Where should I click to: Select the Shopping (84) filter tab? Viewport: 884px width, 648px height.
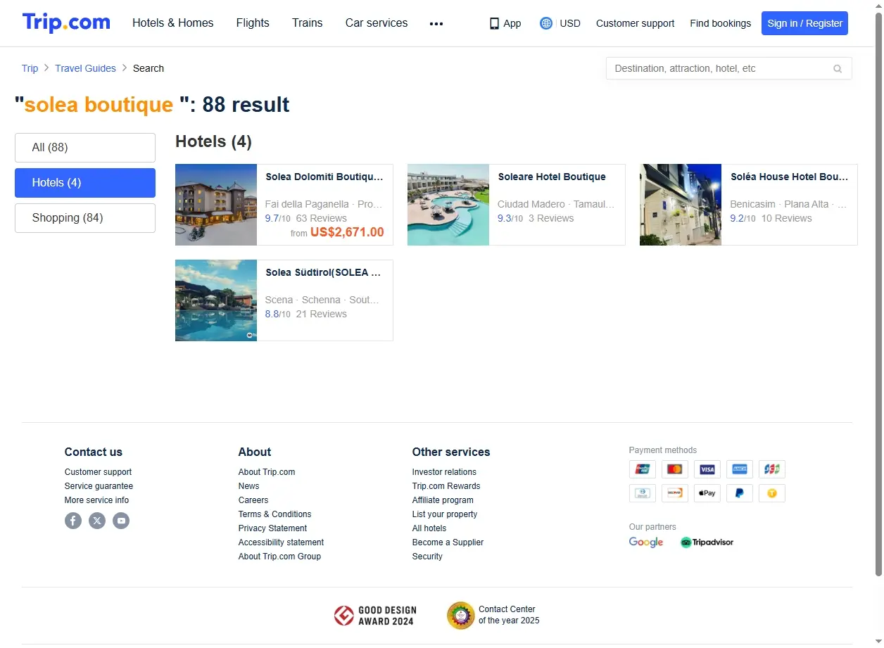(x=85, y=218)
